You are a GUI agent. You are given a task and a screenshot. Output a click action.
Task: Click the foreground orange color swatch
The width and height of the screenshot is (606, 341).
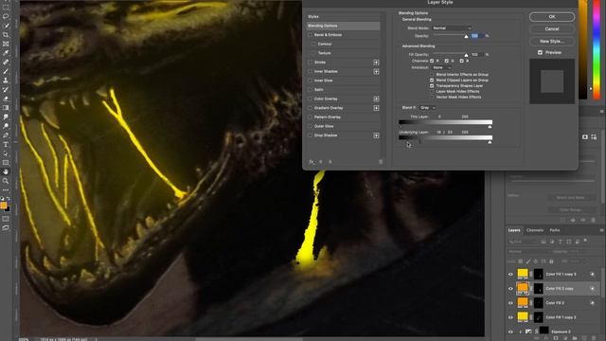tap(4, 206)
